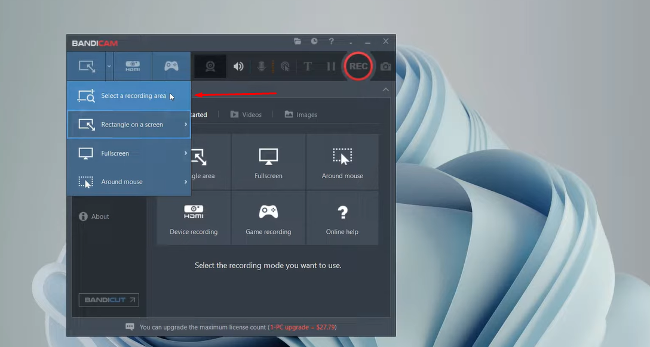
Task: Close the Bandicam window
Action: click(386, 41)
